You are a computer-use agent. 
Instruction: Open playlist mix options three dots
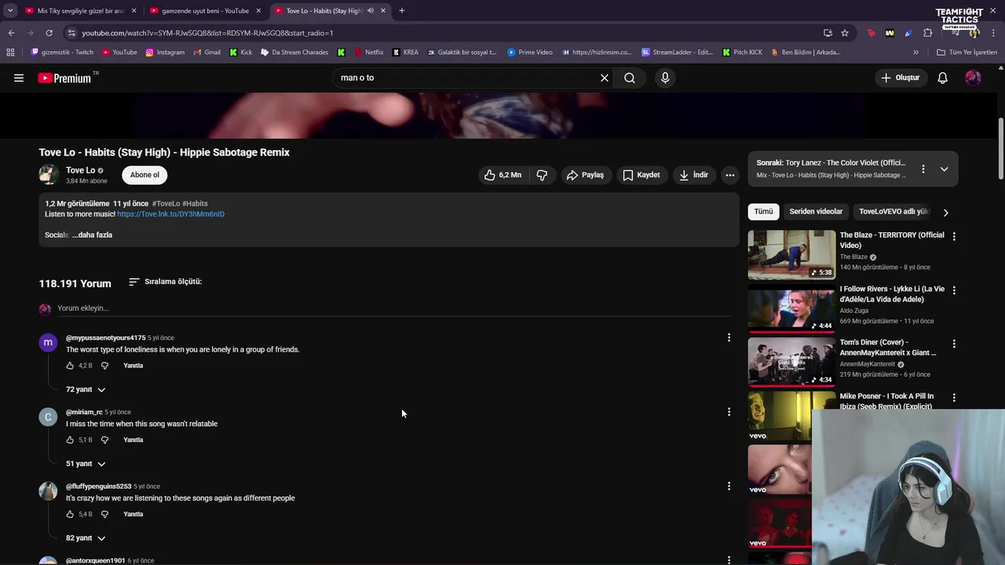point(923,169)
